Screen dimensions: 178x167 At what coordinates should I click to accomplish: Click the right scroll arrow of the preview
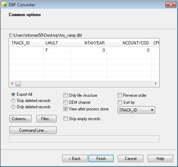click(x=156, y=83)
